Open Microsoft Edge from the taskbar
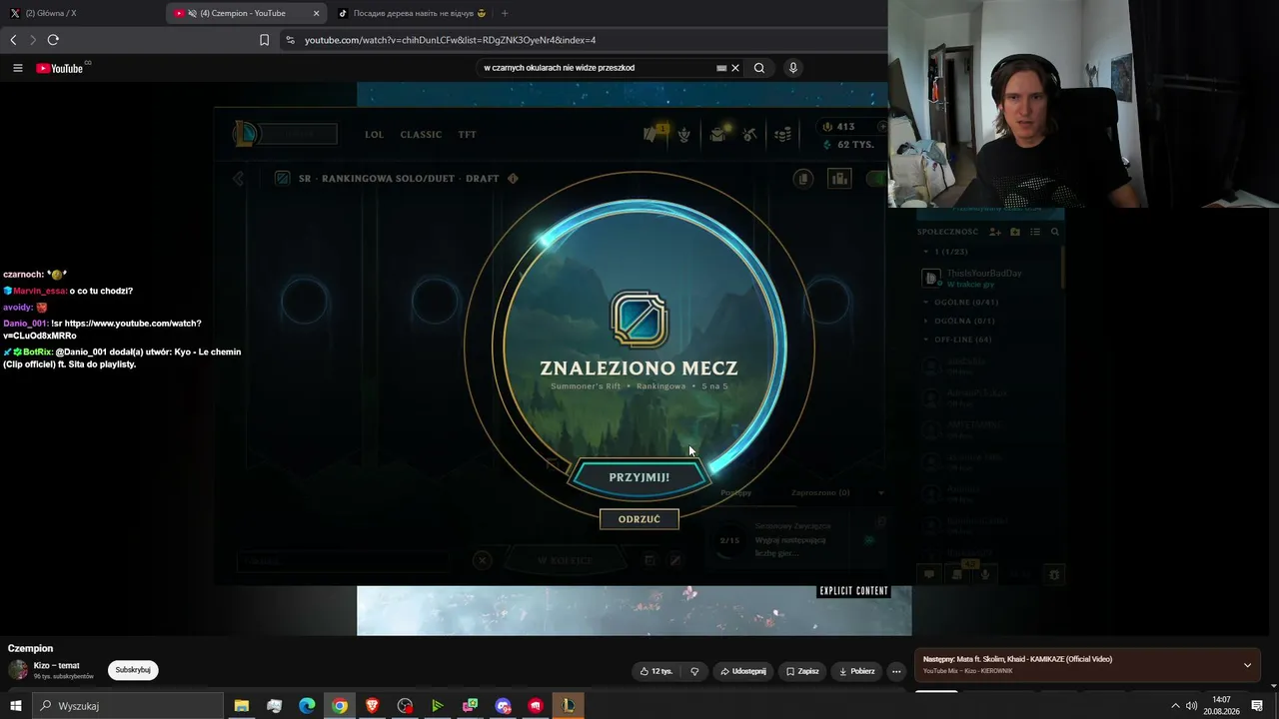The image size is (1279, 719). click(x=307, y=706)
